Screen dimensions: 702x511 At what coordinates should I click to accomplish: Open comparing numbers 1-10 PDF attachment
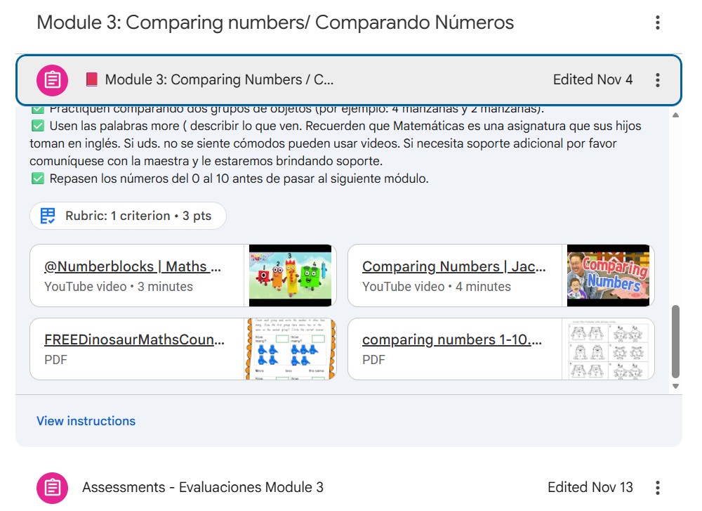(452, 340)
